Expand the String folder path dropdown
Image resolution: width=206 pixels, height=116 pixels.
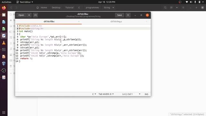click(113, 8)
